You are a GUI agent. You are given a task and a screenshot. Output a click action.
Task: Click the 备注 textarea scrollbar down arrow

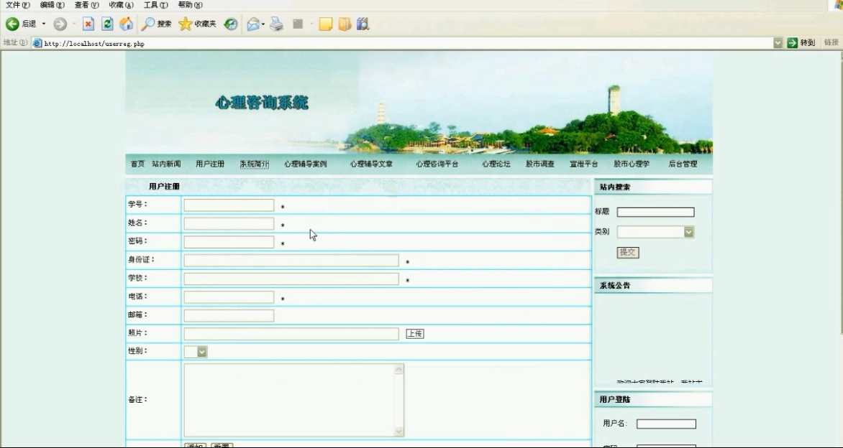399,431
